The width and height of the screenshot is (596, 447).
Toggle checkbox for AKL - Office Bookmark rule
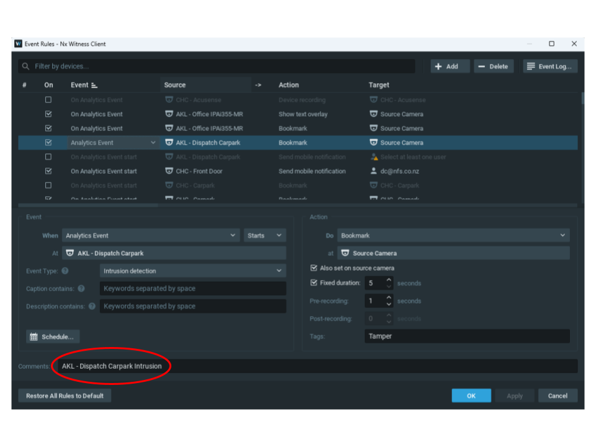pyautogui.click(x=48, y=128)
